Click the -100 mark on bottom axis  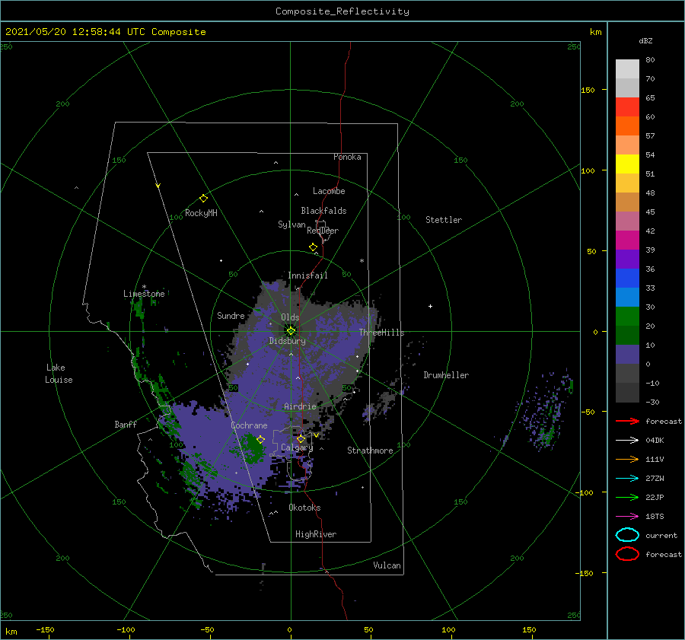point(126,629)
